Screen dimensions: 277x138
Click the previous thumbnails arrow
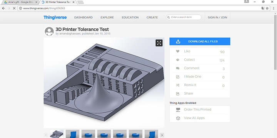point(46,135)
